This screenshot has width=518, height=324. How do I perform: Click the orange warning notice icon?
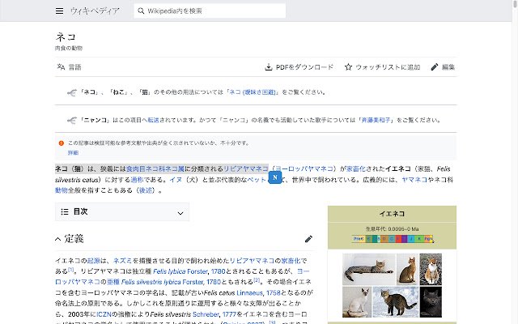(x=62, y=143)
